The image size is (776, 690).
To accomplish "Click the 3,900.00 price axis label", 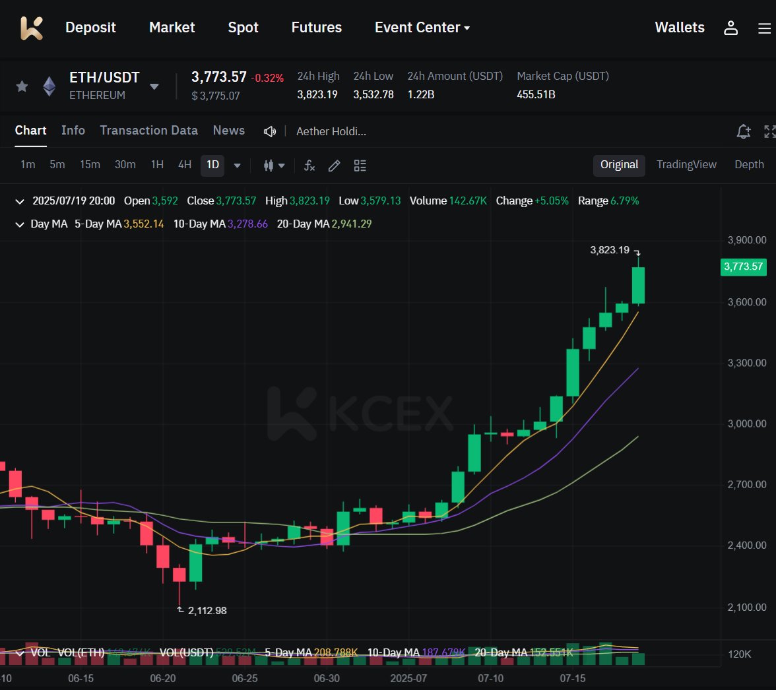I will pos(747,240).
